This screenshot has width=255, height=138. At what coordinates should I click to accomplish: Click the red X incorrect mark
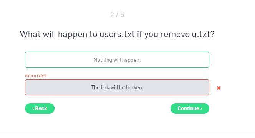click(x=219, y=88)
